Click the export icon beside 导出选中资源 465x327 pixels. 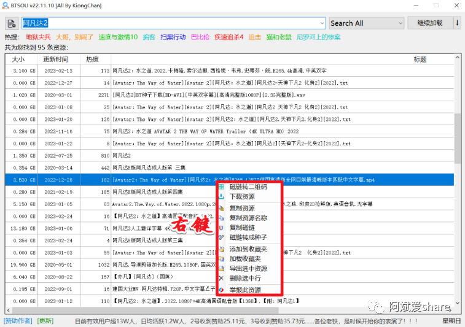coord(221,269)
